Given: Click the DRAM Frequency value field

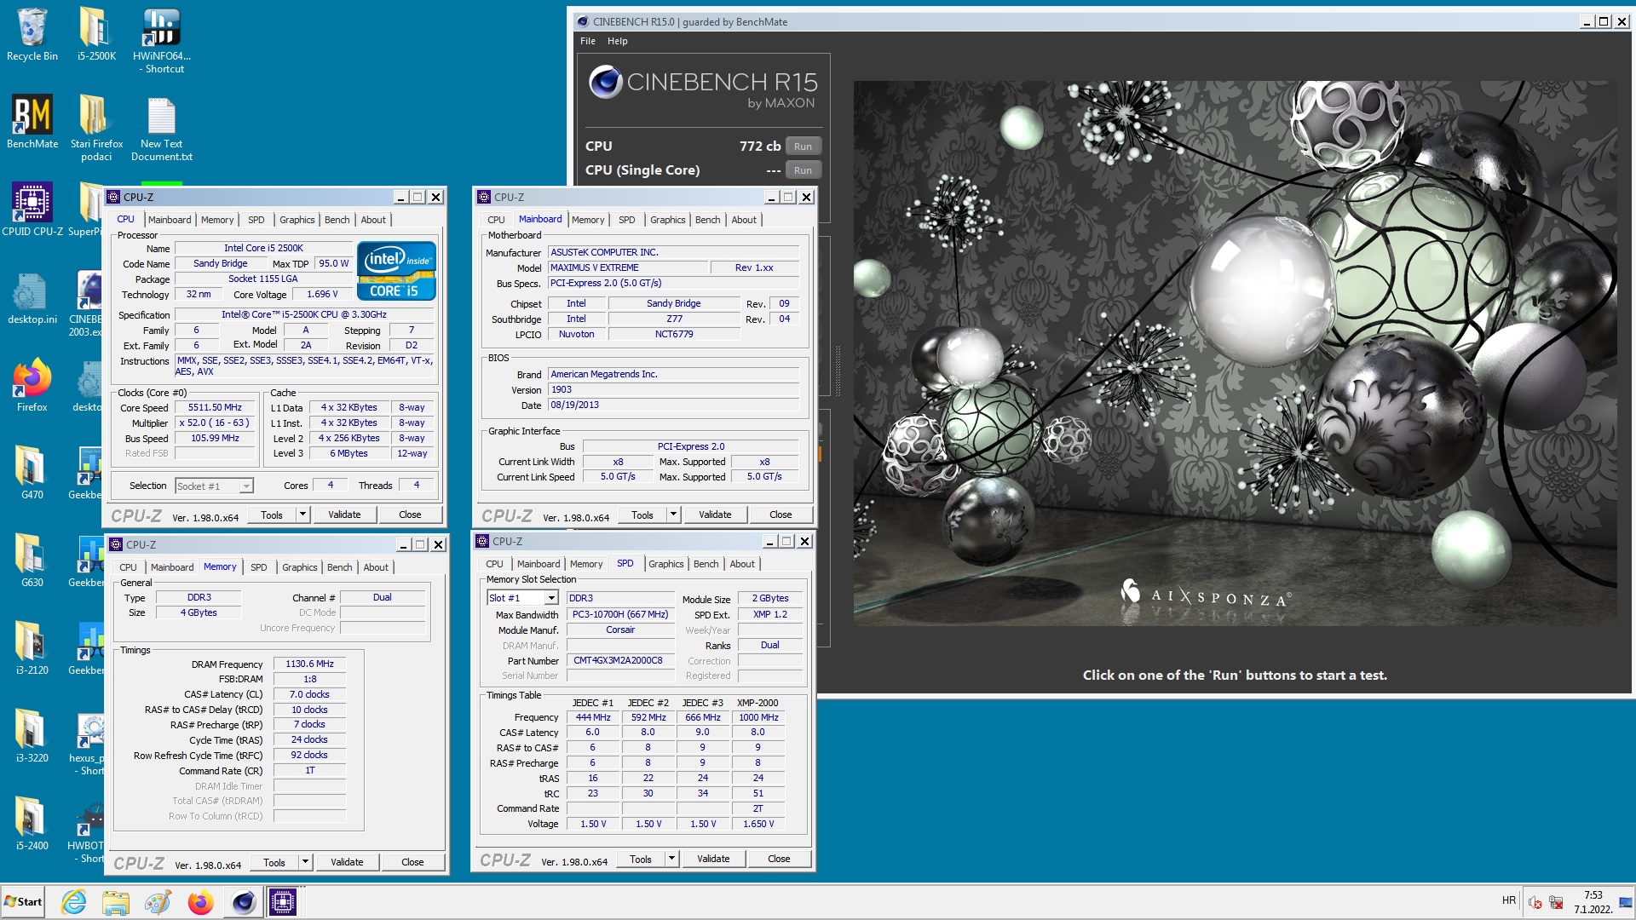Looking at the screenshot, I should (x=309, y=664).
